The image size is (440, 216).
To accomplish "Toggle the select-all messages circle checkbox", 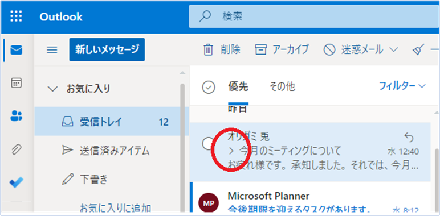I will tap(209, 88).
